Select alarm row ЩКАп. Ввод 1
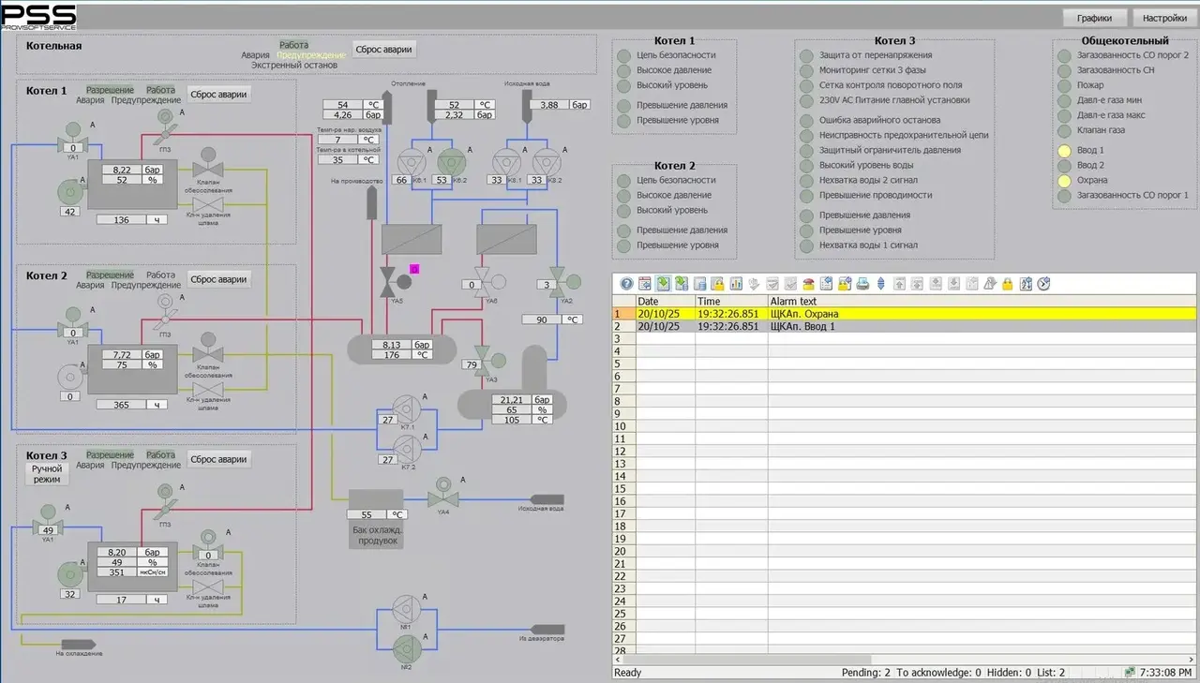The width and height of the screenshot is (1200, 683). (x=905, y=326)
